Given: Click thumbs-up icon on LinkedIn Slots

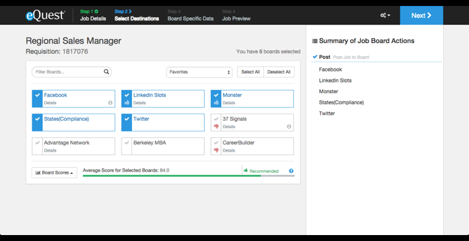Looking at the screenshot, I should click(x=127, y=102).
